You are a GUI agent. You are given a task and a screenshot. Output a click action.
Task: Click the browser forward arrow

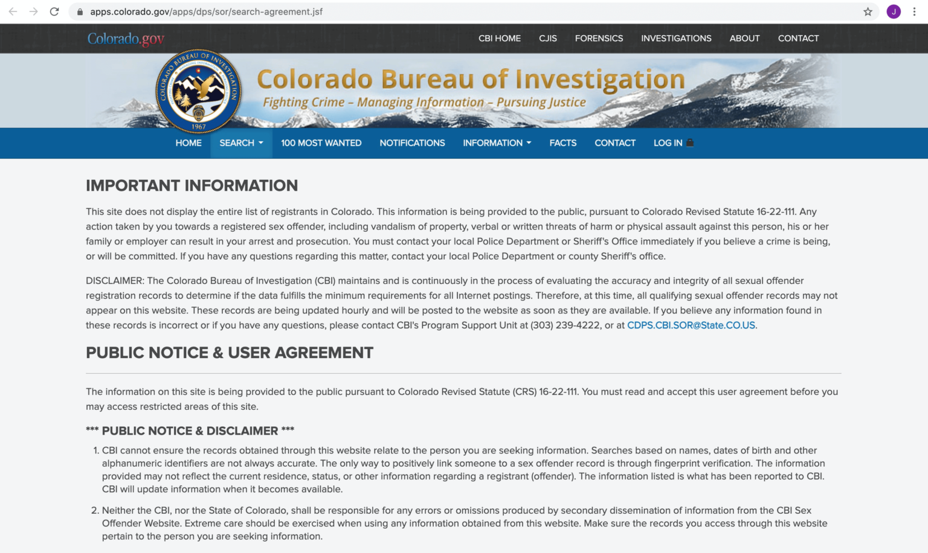pos(34,11)
